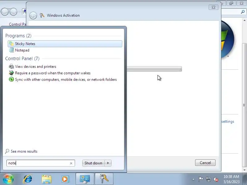Click the muted volume tray icon

click(x=216, y=179)
